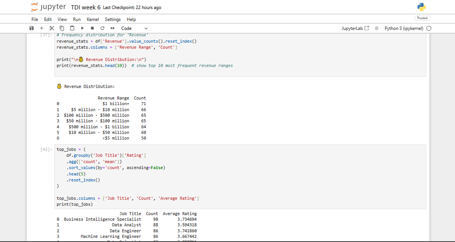Click the Trusted notebook button
Viewport: 455px width, 242px height.
tap(422, 18)
